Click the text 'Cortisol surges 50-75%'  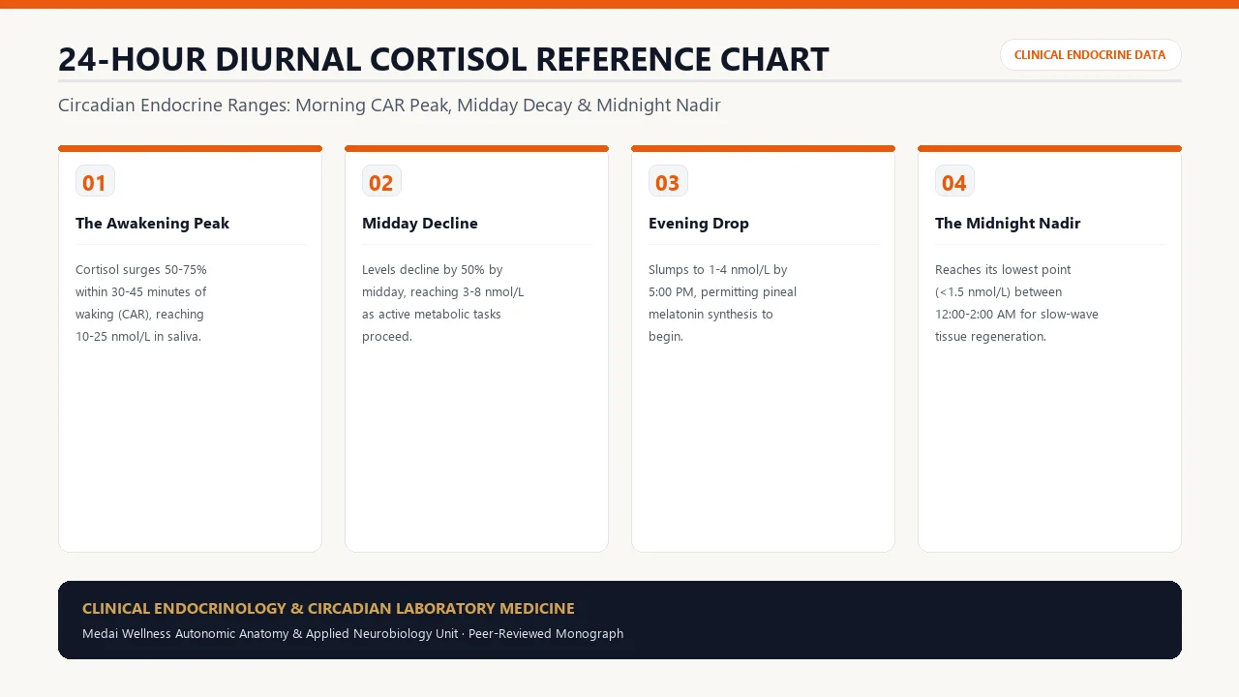tap(141, 270)
